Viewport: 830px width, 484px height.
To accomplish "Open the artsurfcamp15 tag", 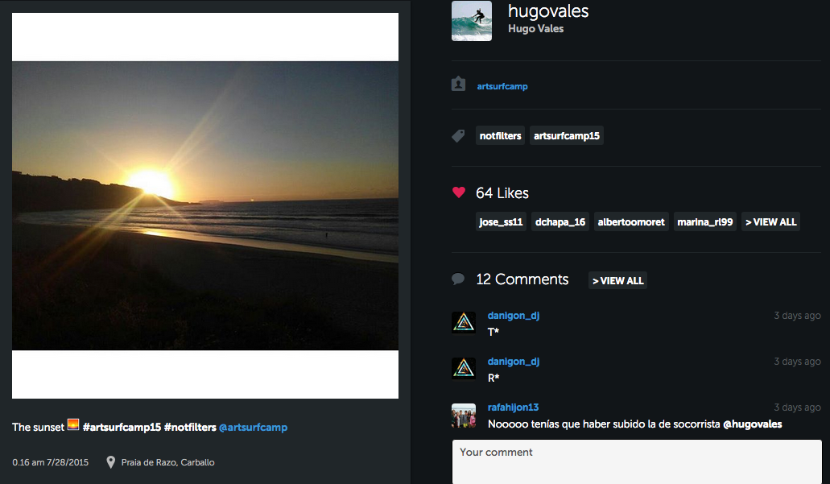I will pos(567,136).
